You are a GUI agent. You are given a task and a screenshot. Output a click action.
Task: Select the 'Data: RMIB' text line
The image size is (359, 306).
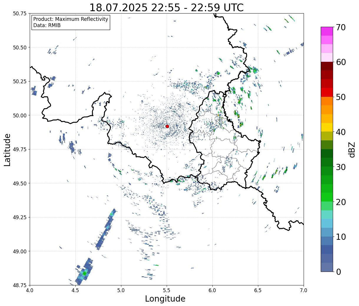[x=47, y=25]
